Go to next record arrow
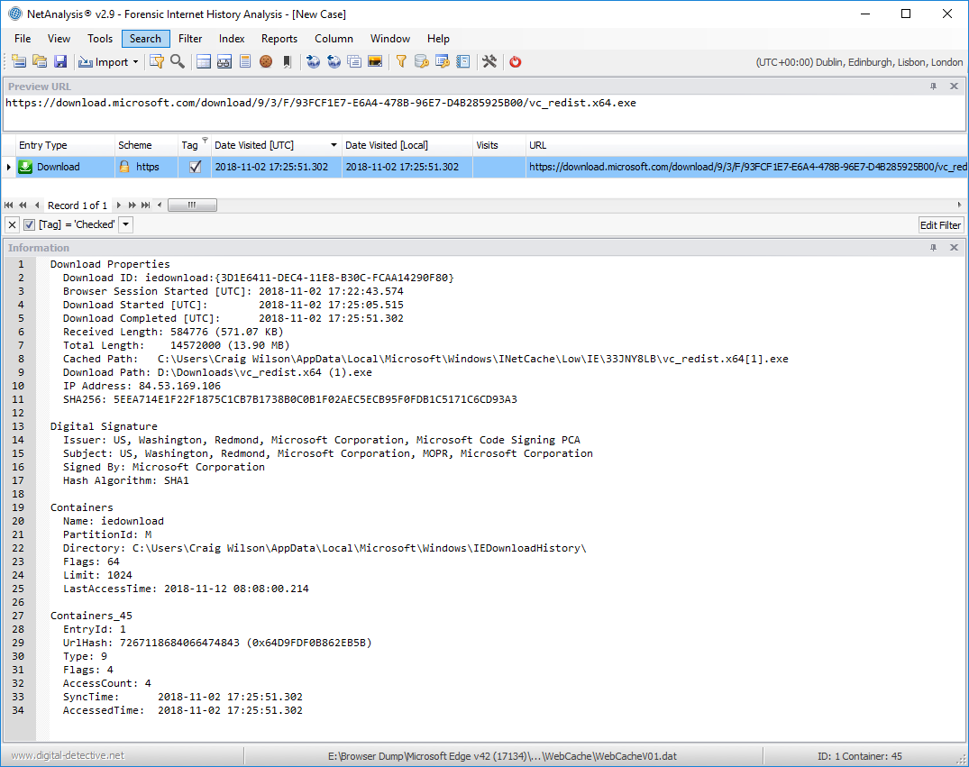 tap(118, 205)
